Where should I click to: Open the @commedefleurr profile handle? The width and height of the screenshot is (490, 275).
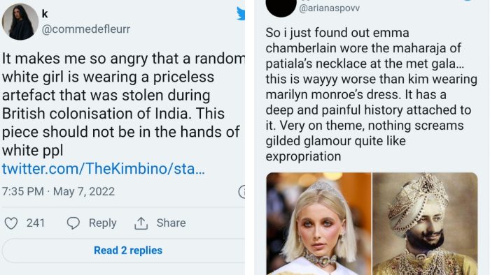(86, 29)
